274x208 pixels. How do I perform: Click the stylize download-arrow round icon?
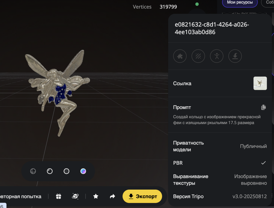[235, 56]
